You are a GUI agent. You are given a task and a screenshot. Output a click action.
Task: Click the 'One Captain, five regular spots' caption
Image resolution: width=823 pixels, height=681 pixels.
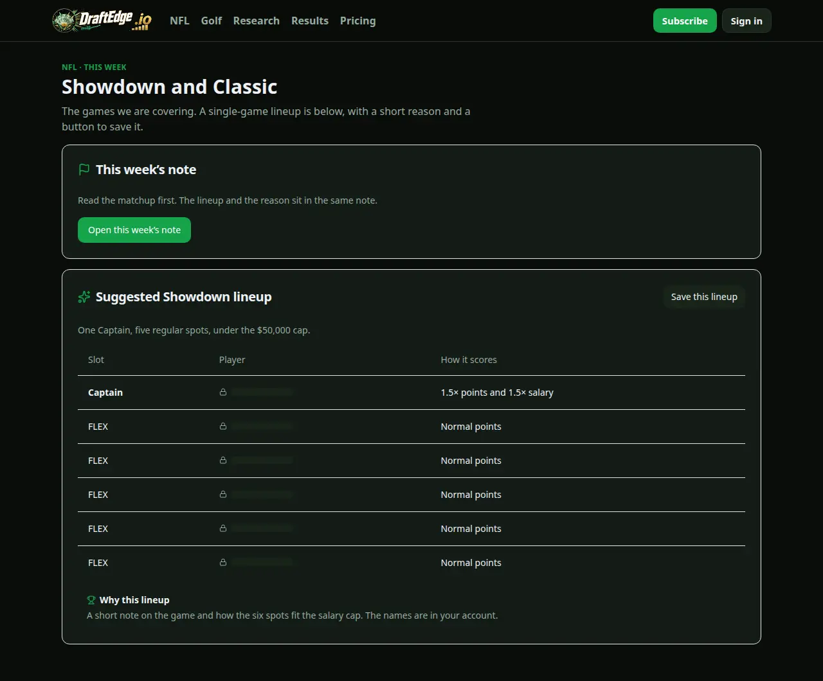pos(194,330)
